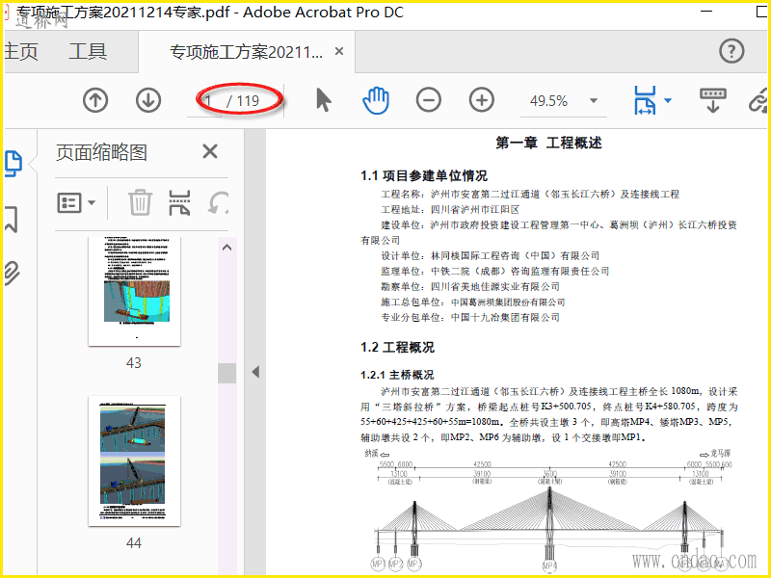
Task: Select the 专项施工方案20211 document tab
Action: click(246, 52)
